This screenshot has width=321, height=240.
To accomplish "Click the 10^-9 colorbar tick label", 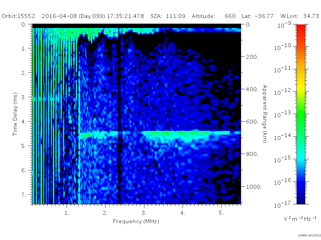I will [284, 25].
